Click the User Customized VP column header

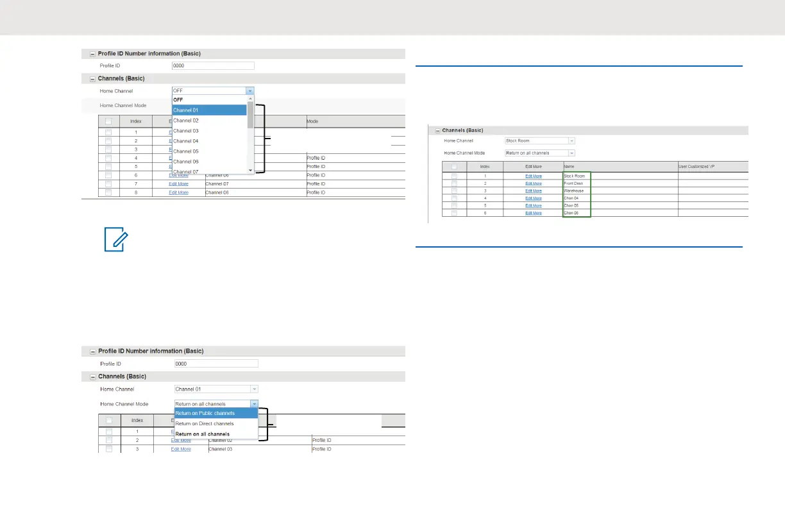(x=713, y=166)
